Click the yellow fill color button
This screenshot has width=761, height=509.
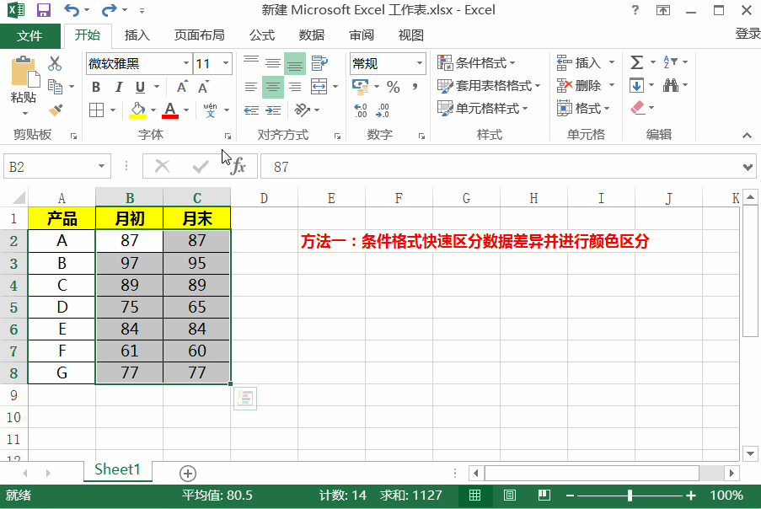click(138, 110)
